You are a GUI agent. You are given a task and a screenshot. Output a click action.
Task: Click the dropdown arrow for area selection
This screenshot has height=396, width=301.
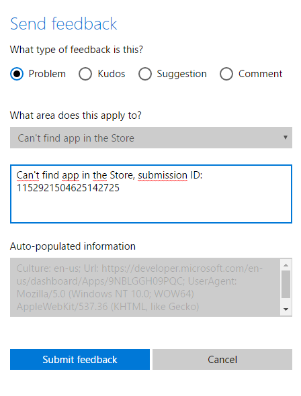[x=286, y=138]
